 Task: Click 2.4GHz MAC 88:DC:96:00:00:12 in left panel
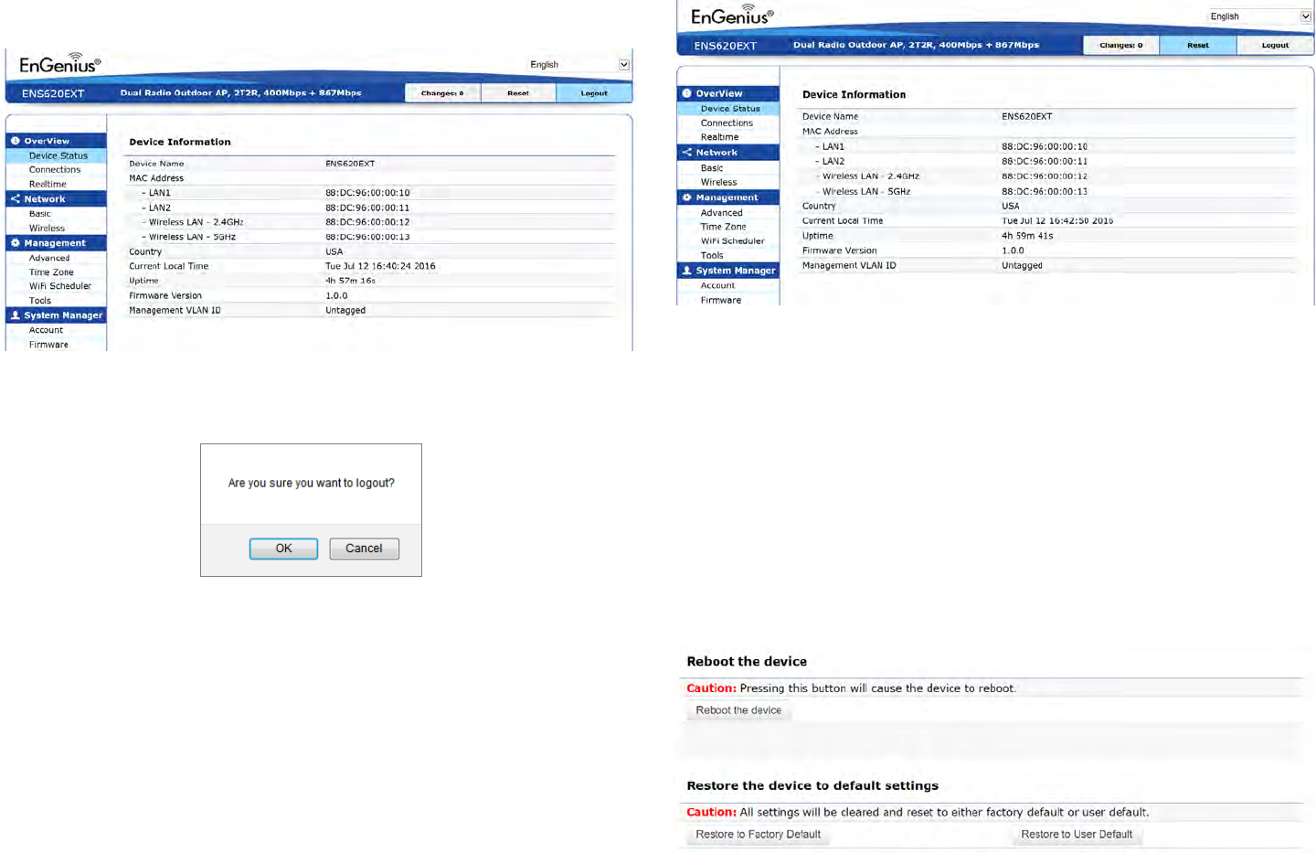click(367, 222)
